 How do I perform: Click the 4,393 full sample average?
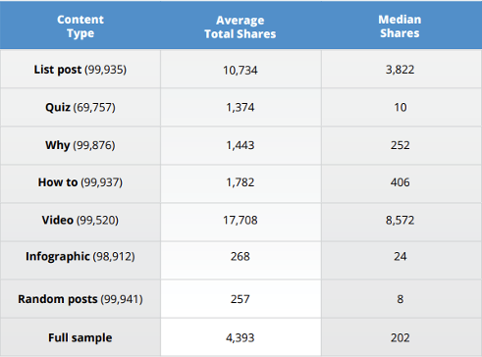point(241,337)
